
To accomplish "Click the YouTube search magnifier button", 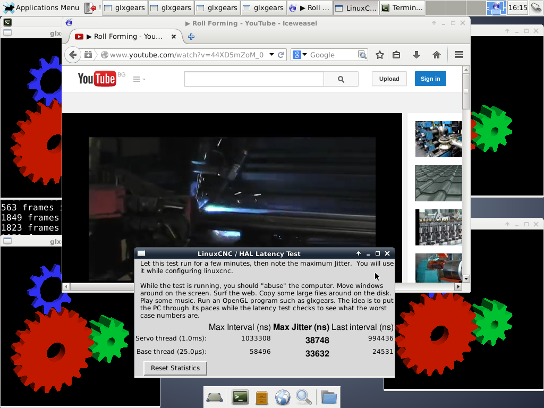I will [x=341, y=79].
